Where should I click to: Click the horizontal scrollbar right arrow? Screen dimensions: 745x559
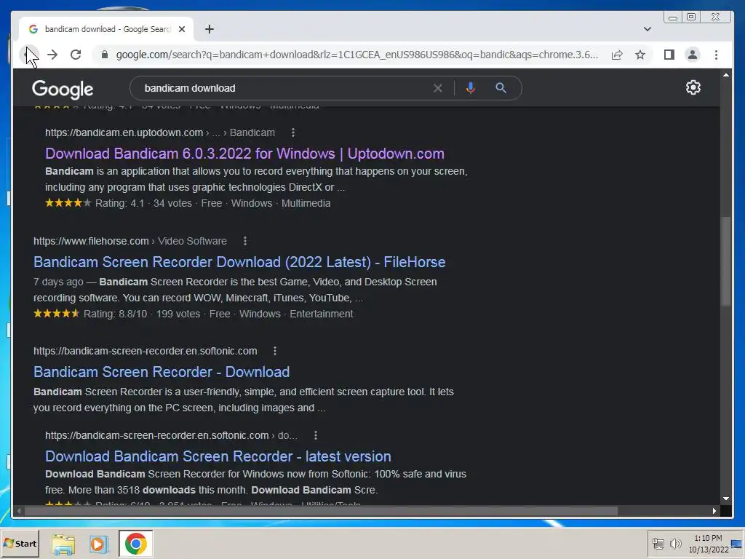pyautogui.click(x=714, y=511)
